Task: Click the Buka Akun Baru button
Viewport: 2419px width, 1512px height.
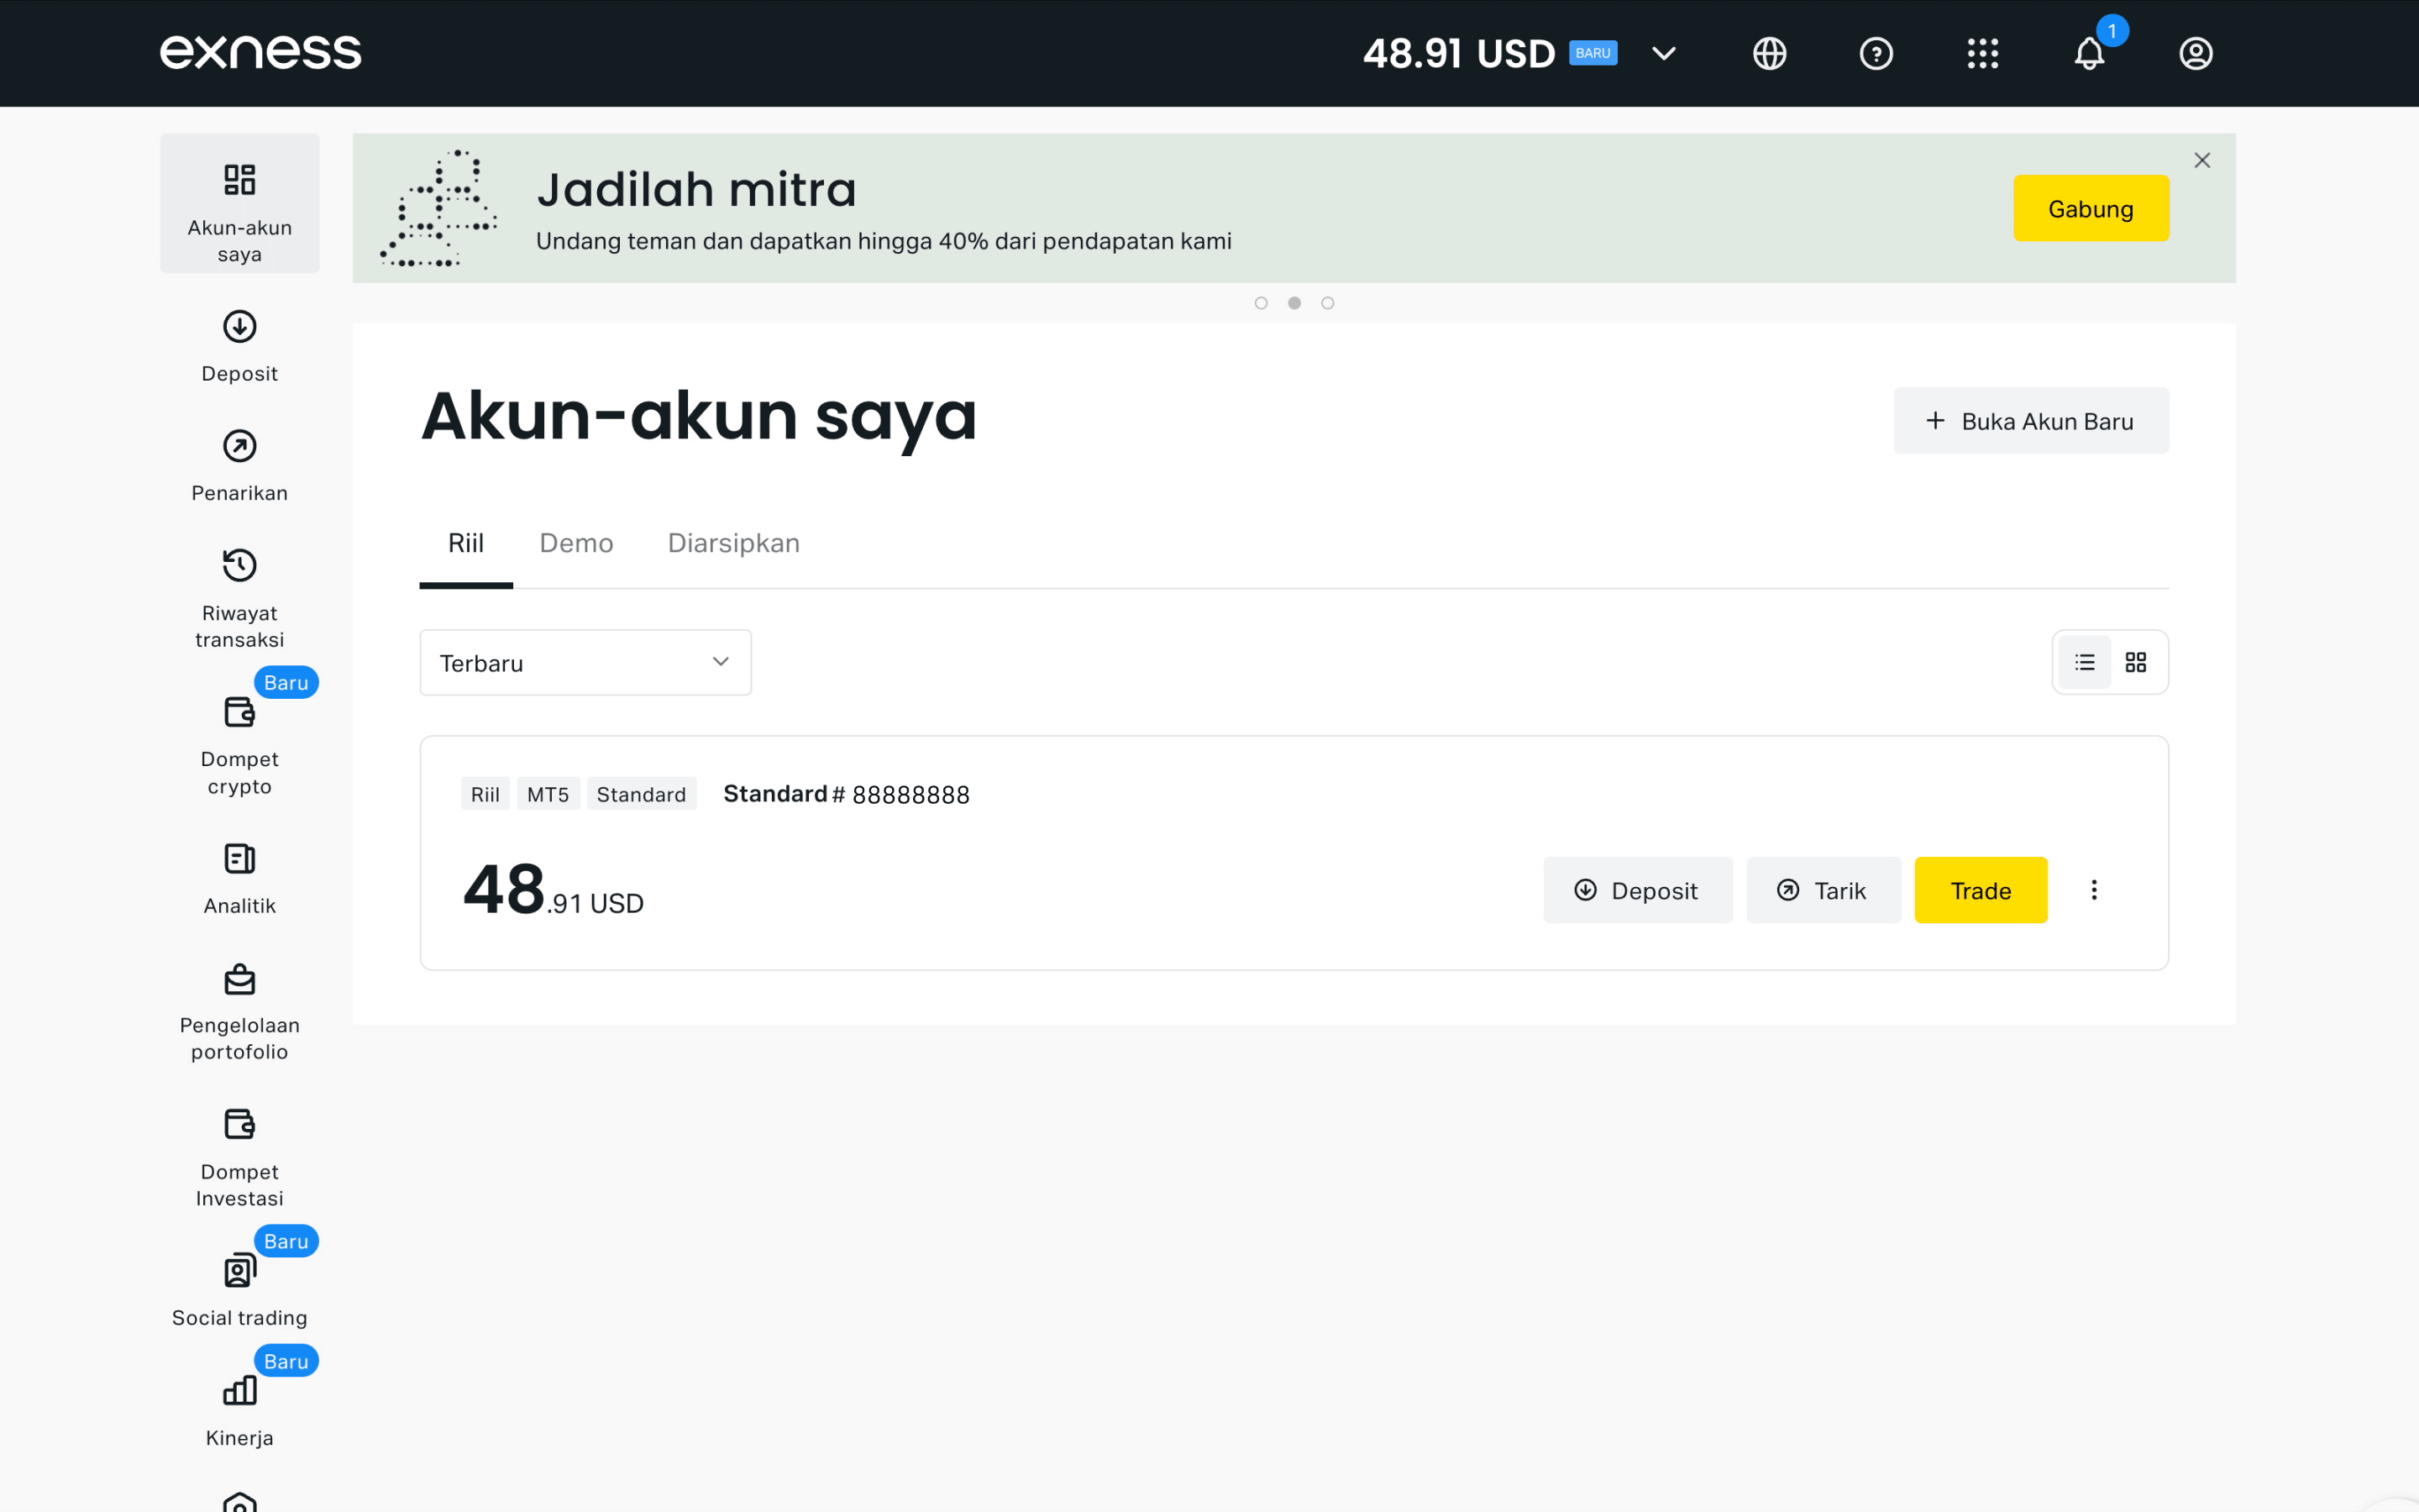Action: pyautogui.click(x=2030, y=421)
